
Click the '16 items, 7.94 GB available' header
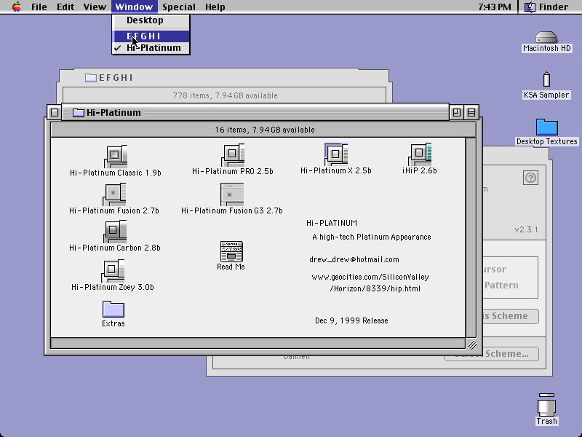[265, 130]
